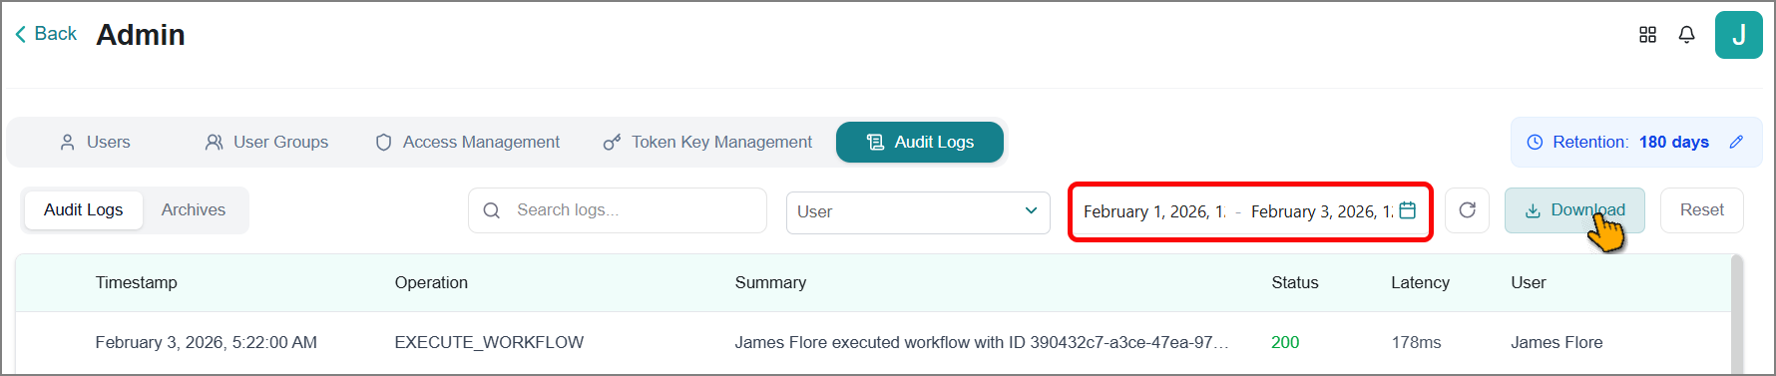Click the search magnifier icon
The width and height of the screenshot is (1776, 376).
pos(491,210)
